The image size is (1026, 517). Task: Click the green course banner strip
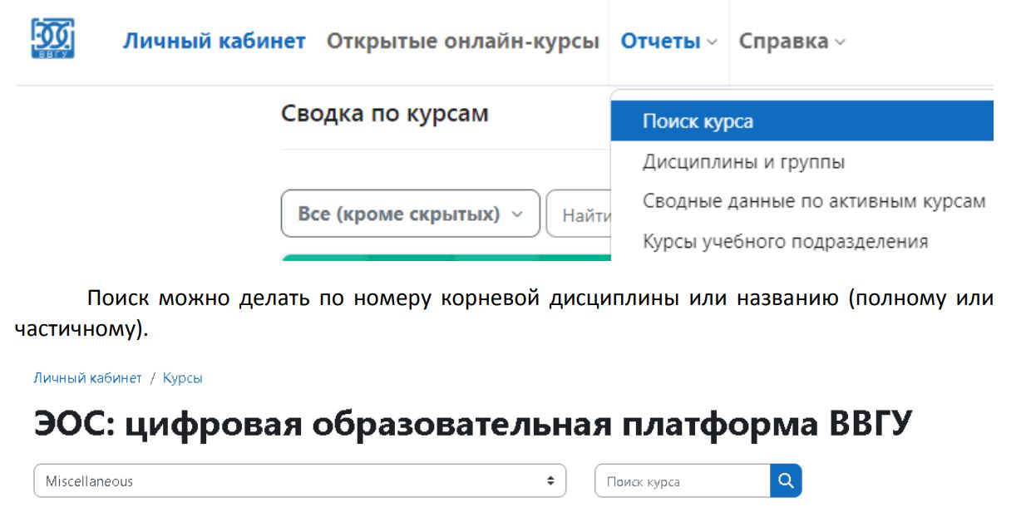coord(446,258)
